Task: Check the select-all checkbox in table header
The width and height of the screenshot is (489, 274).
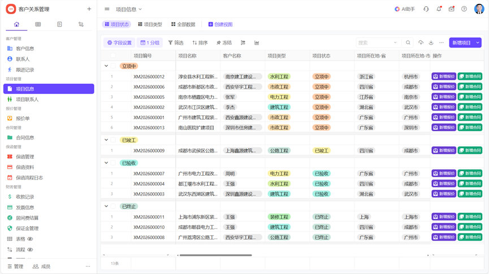Action: click(x=113, y=56)
